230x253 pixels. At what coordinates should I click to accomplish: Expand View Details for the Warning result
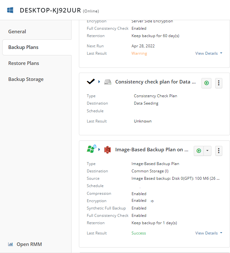209,53
